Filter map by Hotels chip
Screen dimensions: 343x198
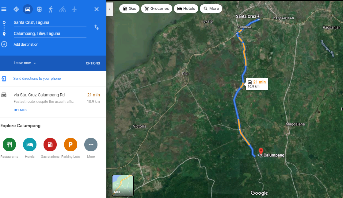[x=186, y=9]
